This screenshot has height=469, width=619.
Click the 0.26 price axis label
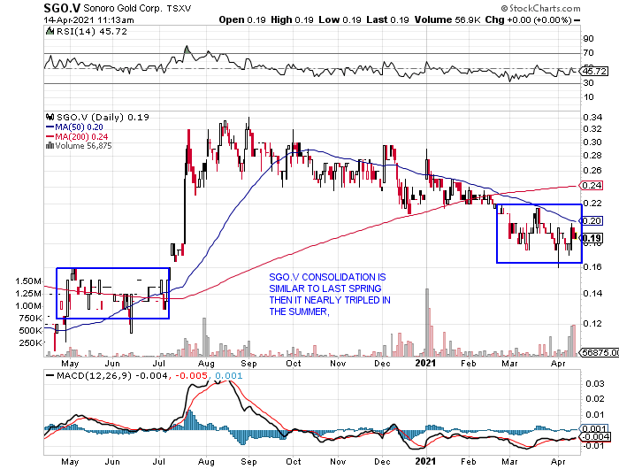point(592,171)
